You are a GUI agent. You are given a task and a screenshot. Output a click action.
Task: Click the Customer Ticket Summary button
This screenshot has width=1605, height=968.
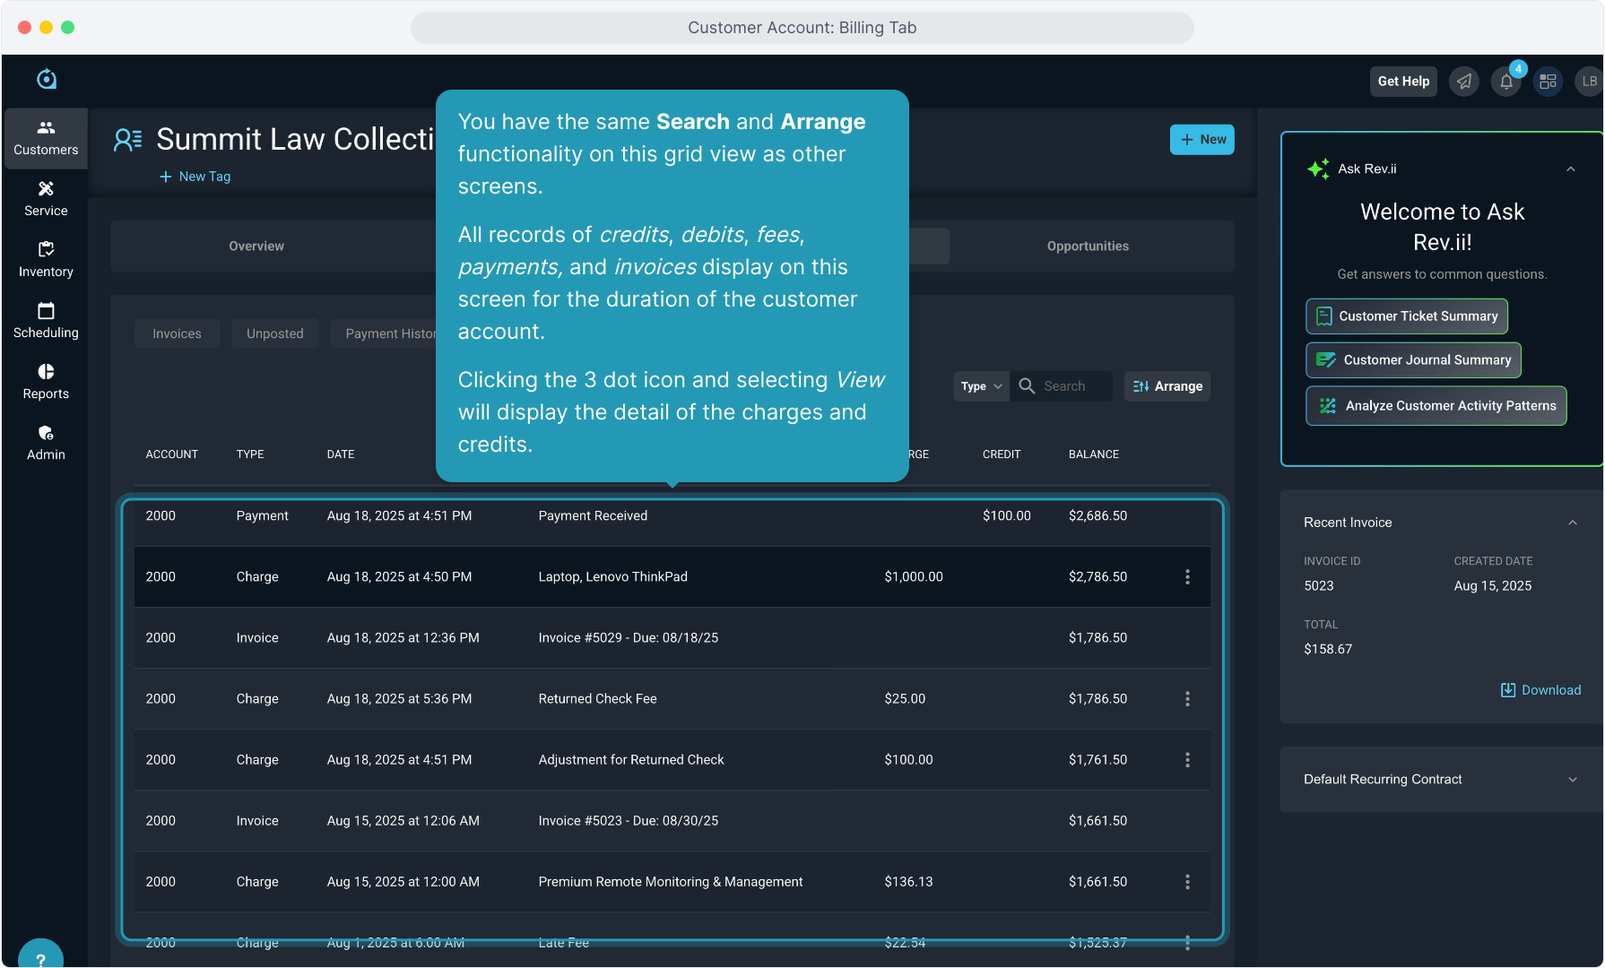pos(1407,316)
